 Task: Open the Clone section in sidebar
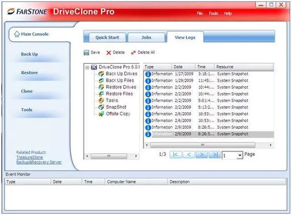[27, 91]
